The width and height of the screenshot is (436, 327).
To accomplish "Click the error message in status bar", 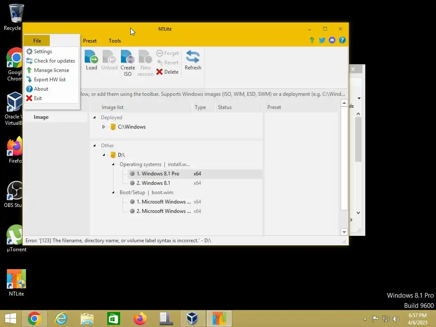I will click(118, 241).
